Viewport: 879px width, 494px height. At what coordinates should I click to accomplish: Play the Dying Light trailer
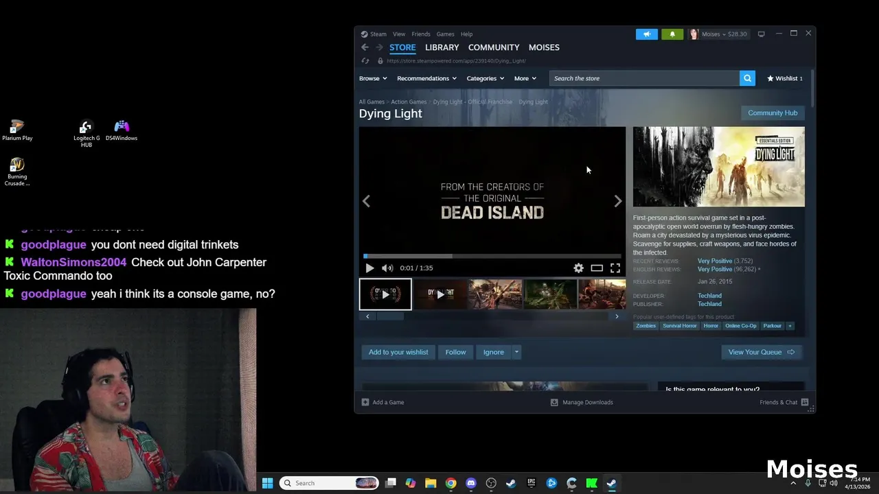369,268
